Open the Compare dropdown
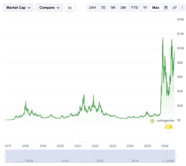This screenshot has height=166, width=186. pyautogui.click(x=50, y=8)
